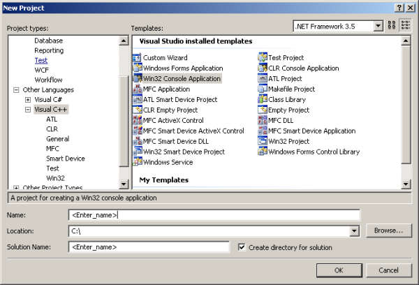The image size is (419, 285).
Task: Cancel the New Project dialog
Action: pyautogui.click(x=388, y=270)
